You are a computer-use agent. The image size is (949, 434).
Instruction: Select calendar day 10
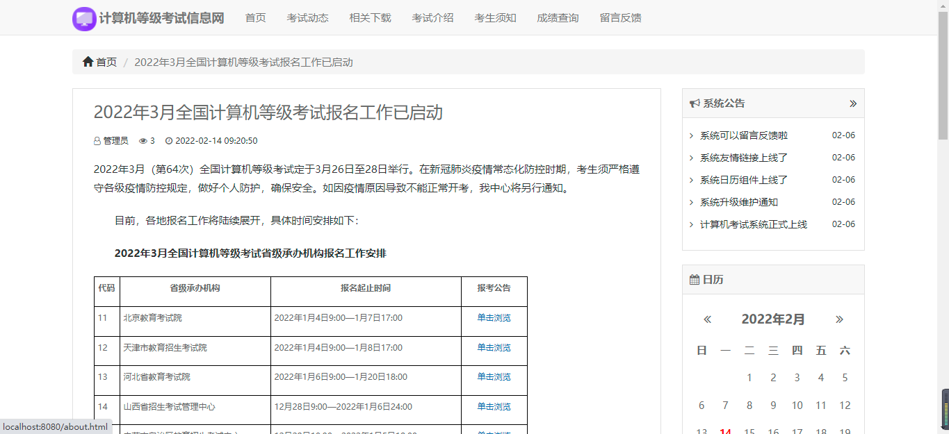tap(797, 406)
